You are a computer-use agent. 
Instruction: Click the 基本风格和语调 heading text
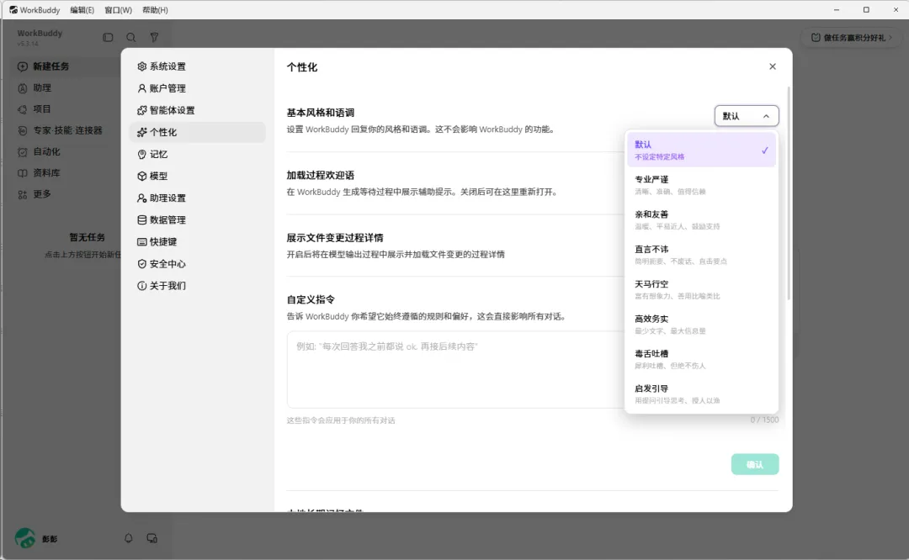click(x=320, y=113)
